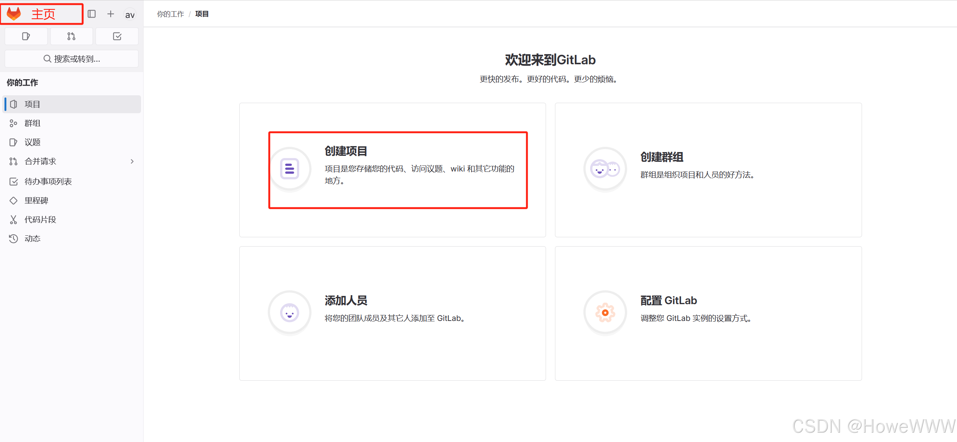
Task: Select 议题 in the sidebar
Action: [72, 142]
